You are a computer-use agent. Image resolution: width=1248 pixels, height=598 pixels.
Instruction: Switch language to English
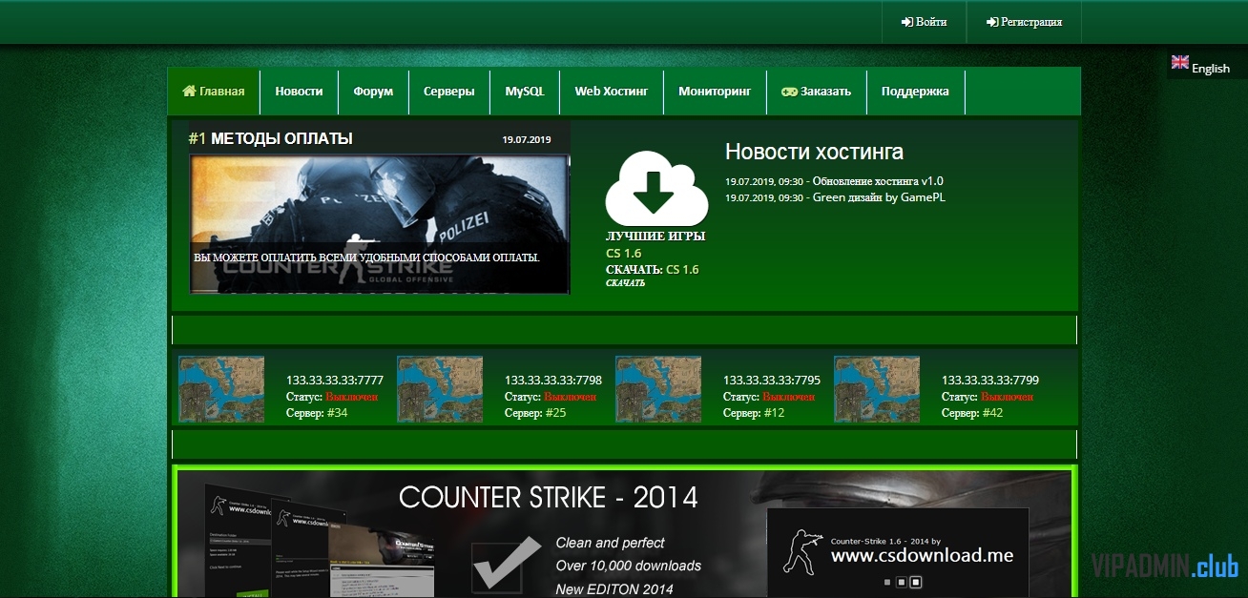[x=1211, y=68]
